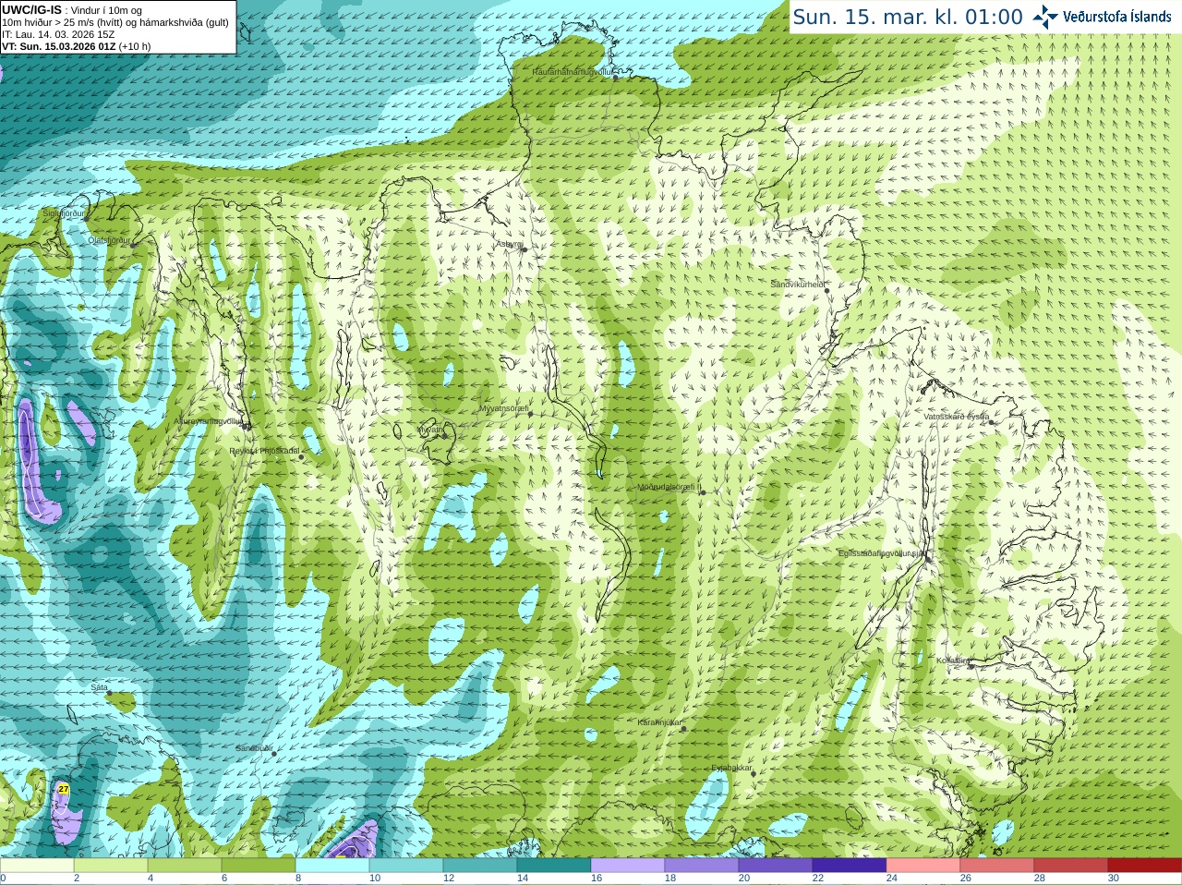Click the 'Sáta' place label
The image size is (1182, 885).
(100, 687)
